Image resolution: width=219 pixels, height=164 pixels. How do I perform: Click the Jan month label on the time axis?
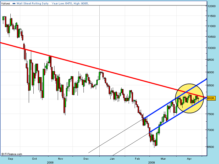pyautogui.click(x=112, y=158)
